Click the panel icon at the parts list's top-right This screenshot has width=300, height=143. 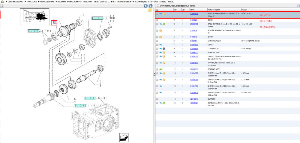pos(298,6)
